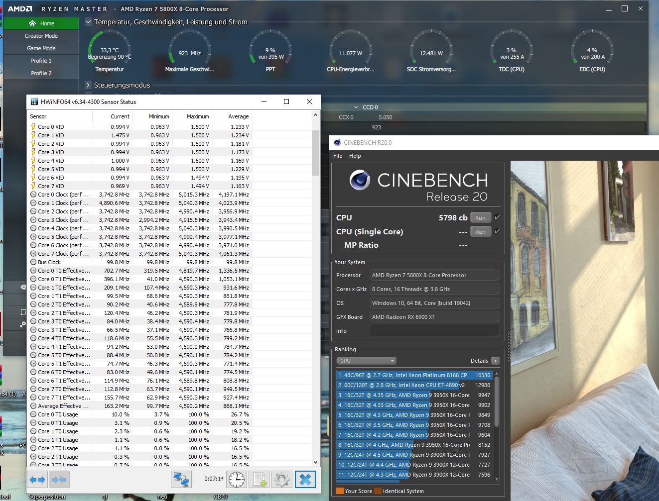
Task: Open the File menu in Cinebench
Action: (x=338, y=156)
